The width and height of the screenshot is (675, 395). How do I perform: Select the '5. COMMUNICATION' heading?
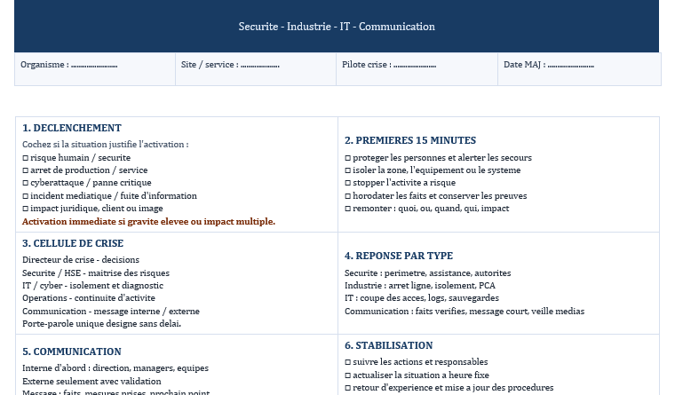point(72,352)
